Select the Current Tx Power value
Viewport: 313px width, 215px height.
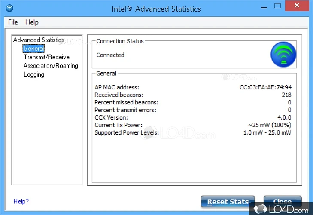pyautogui.click(x=269, y=125)
